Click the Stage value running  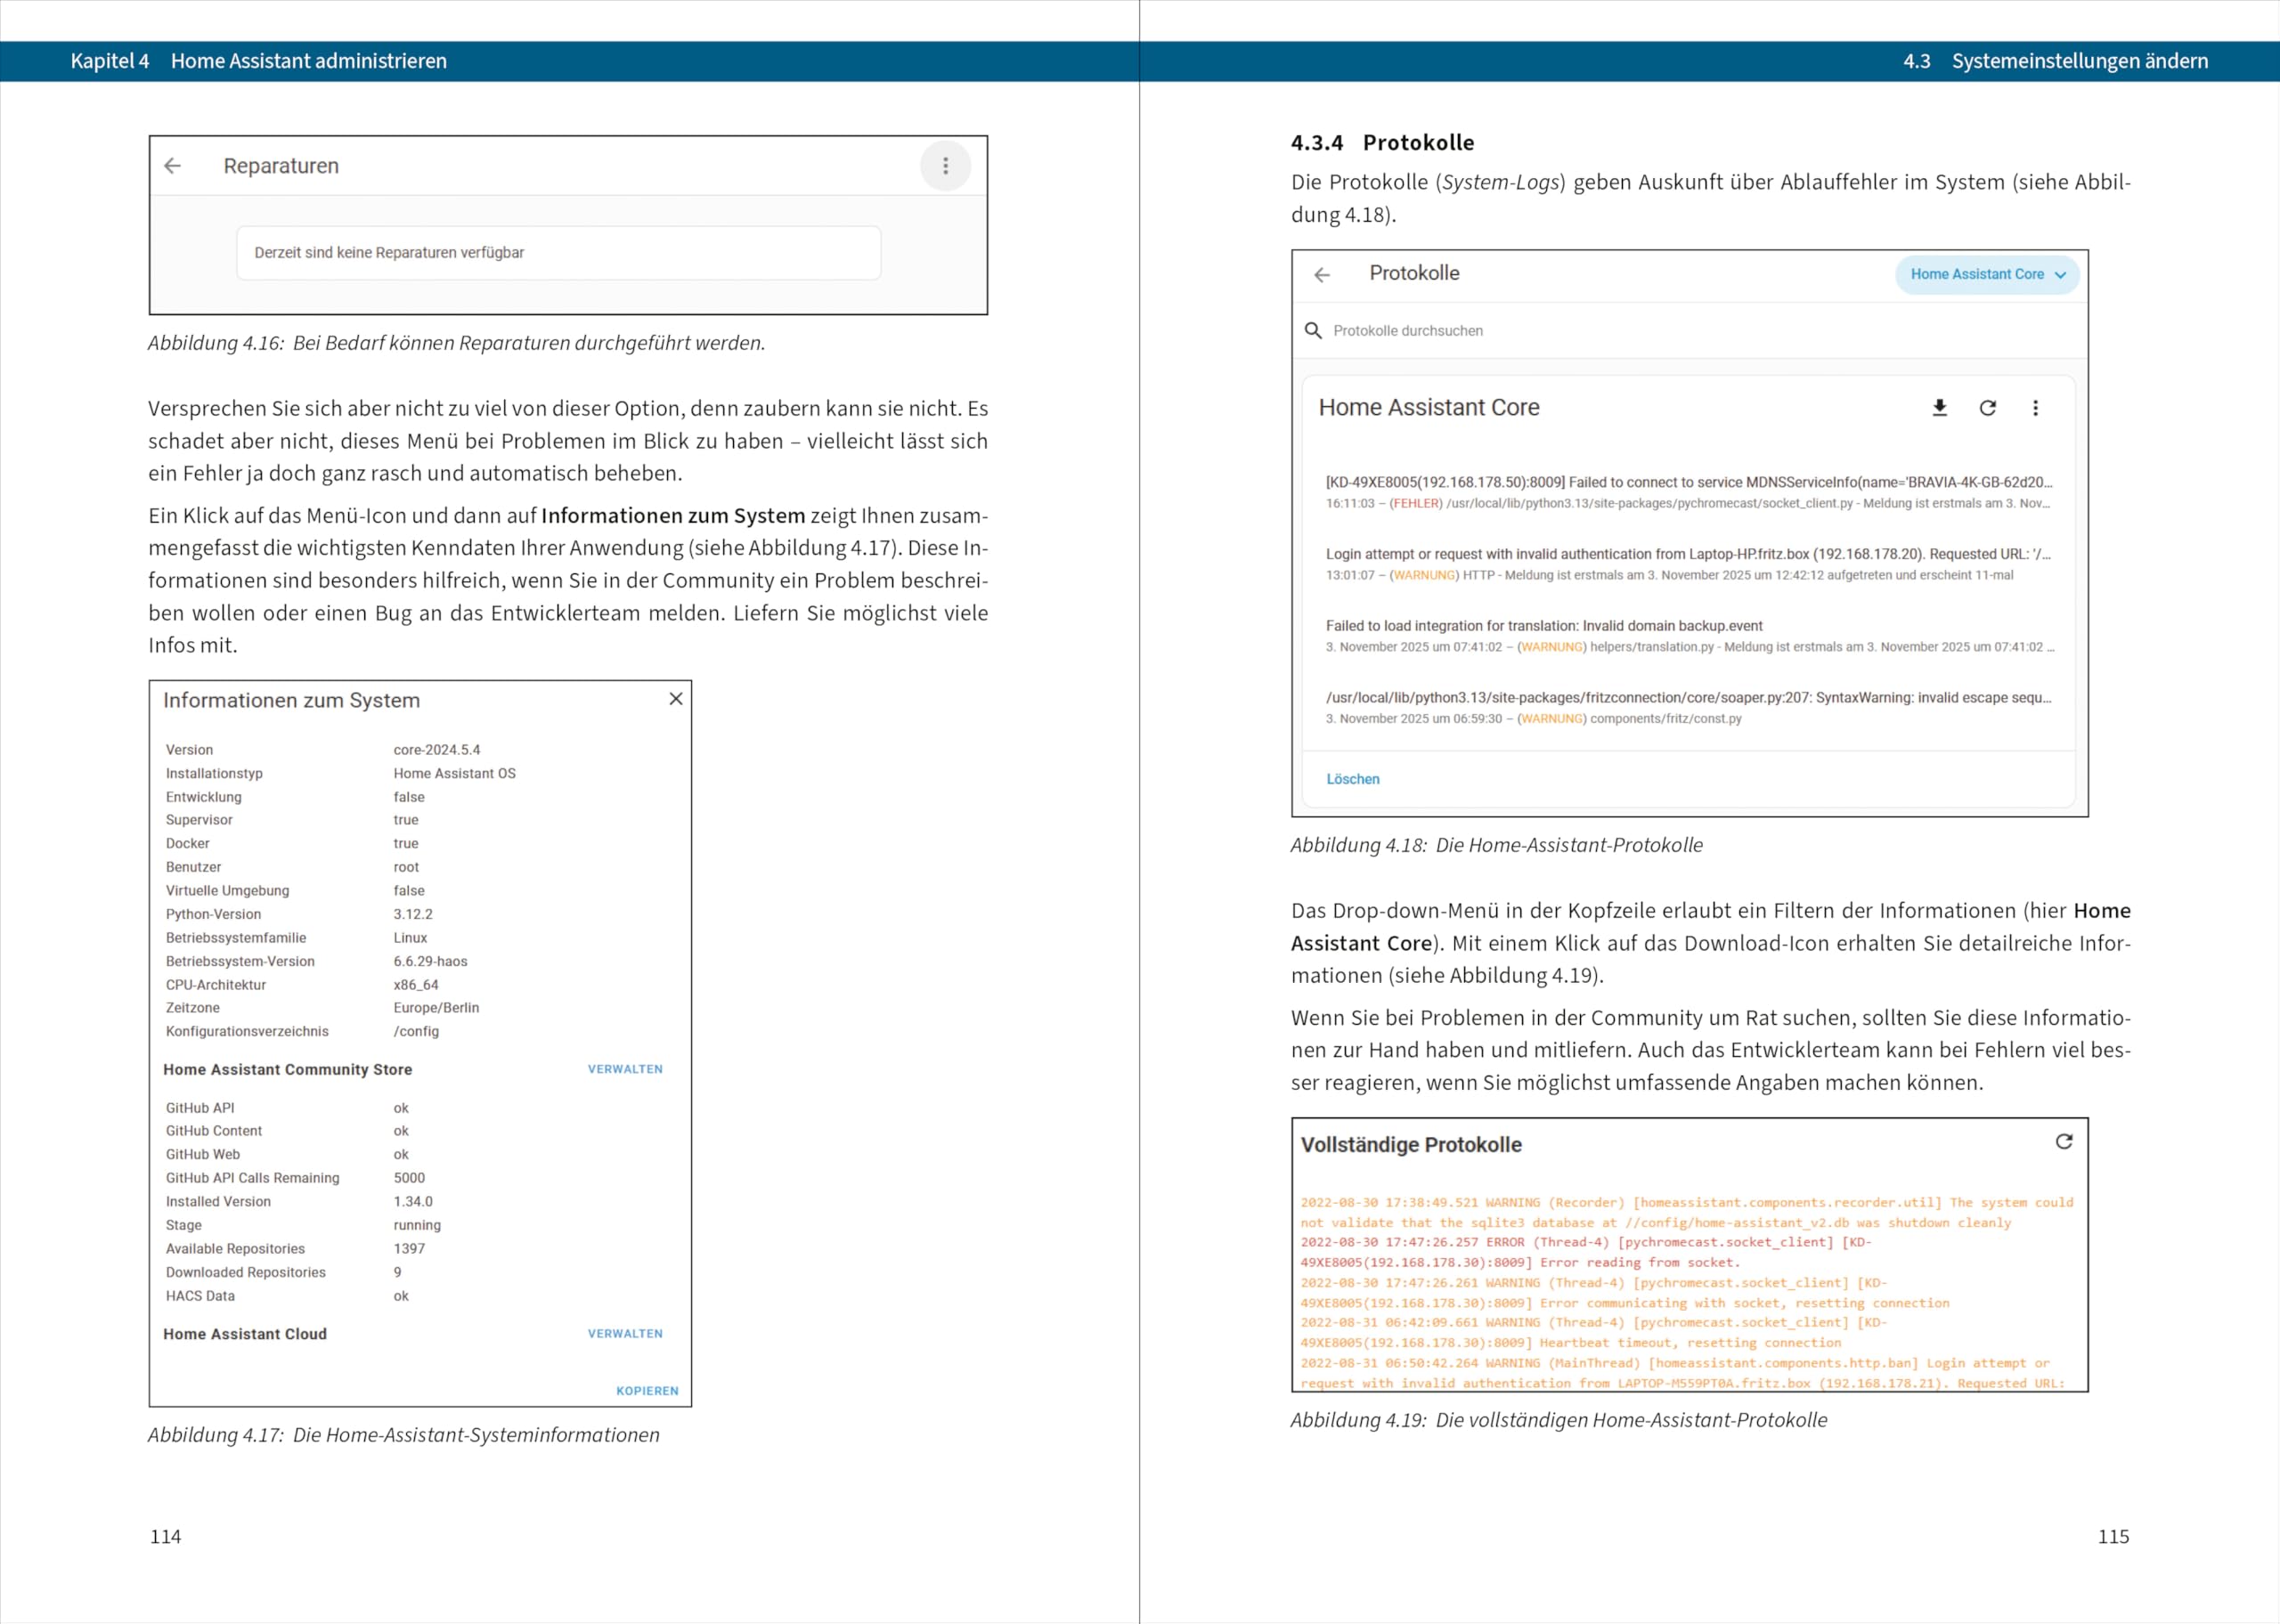(x=417, y=1225)
